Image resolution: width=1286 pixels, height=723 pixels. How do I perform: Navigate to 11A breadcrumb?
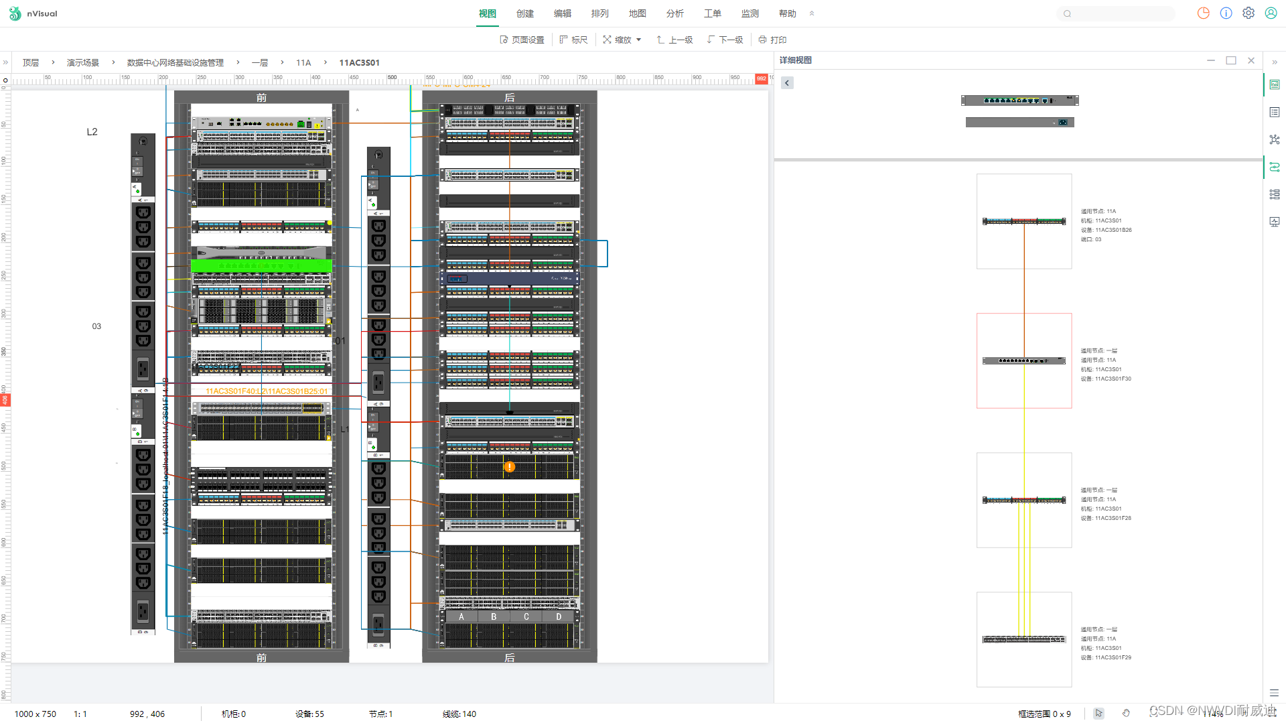click(x=303, y=62)
